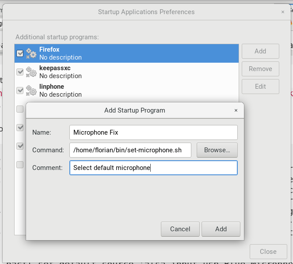Click into the Comment text field
The height and width of the screenshot is (264, 293).
(153, 168)
